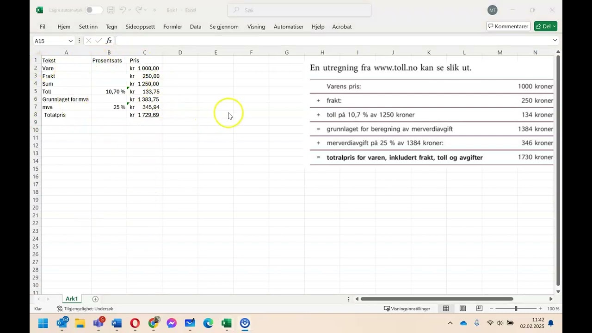Click the vertical scroll down arrow

[558, 291]
